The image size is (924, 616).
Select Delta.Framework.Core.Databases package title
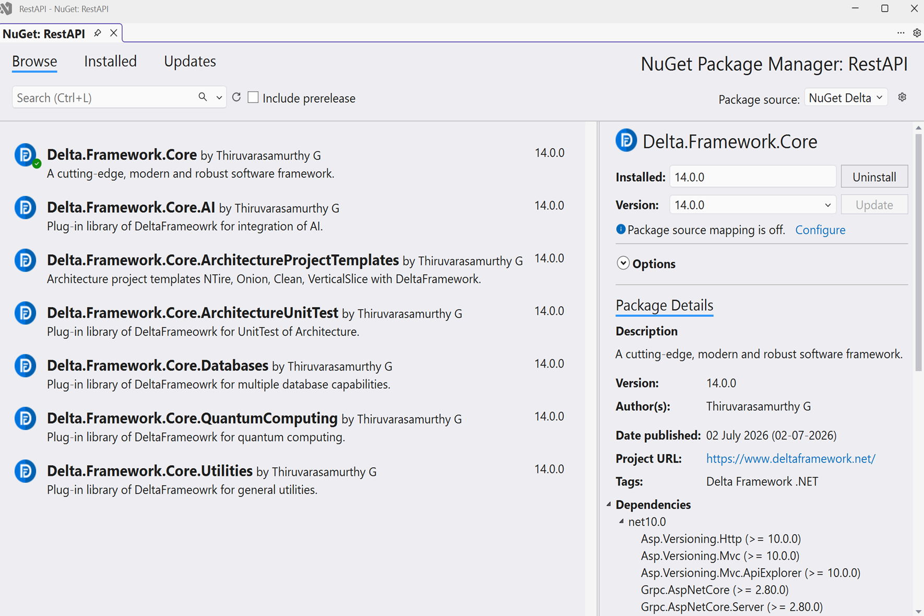tap(158, 365)
